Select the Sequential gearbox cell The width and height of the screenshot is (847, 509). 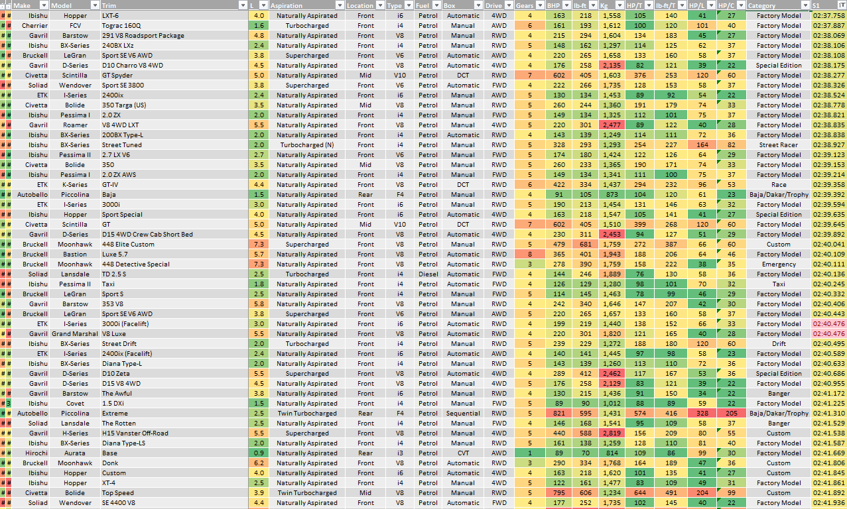(463, 413)
